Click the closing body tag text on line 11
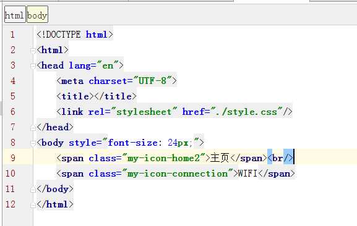 (x=55, y=189)
